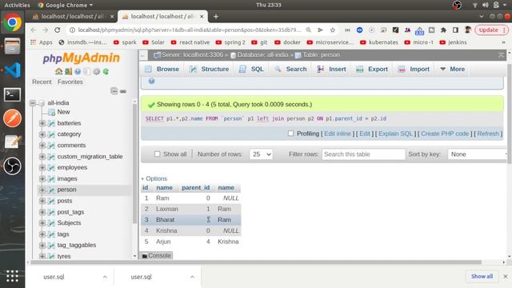This screenshot has width=512, height=288.
Task: Open OBS Studio from the dock
Action: coord(13,166)
